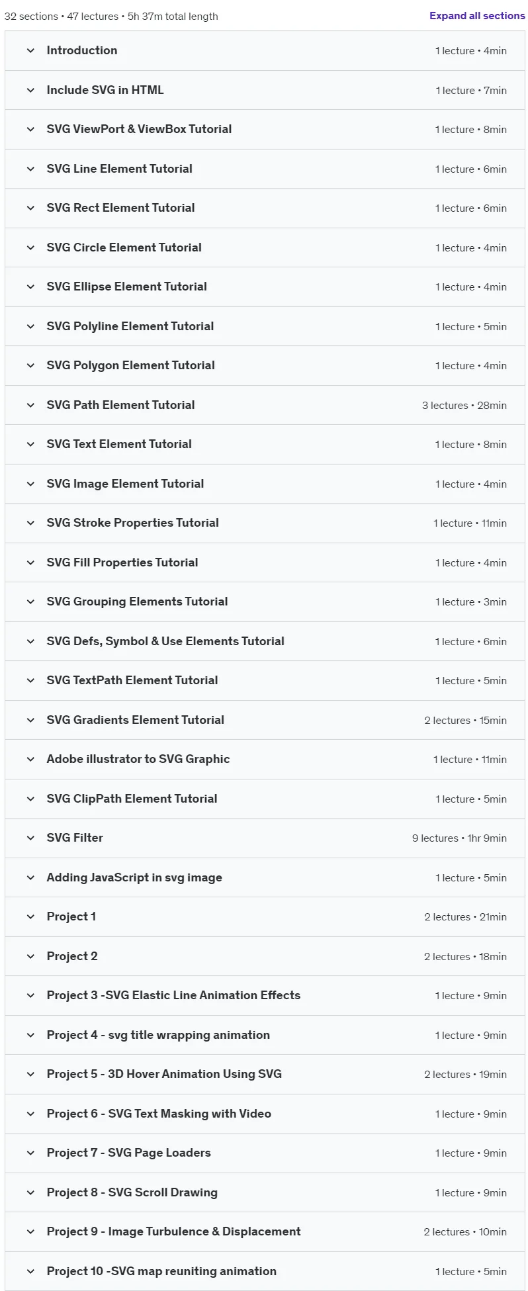Expand SVG Stroke Properties Tutorial chevron
This screenshot has height=1291, width=528.
coord(30,523)
